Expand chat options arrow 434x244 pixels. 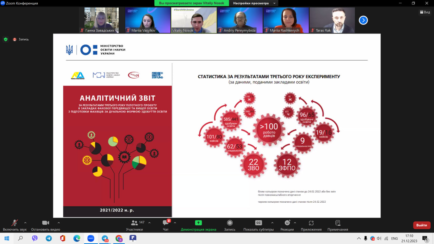click(x=175, y=223)
